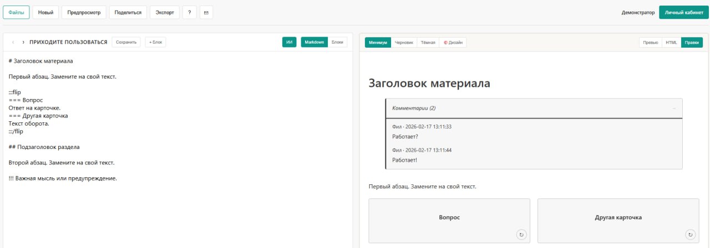Click '!!! Важная мысль или предупреждение.' line
710x248 pixels.
(x=63, y=178)
